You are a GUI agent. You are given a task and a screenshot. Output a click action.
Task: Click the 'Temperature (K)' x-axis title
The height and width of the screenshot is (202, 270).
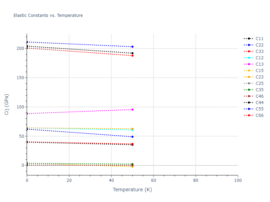coord(132,190)
